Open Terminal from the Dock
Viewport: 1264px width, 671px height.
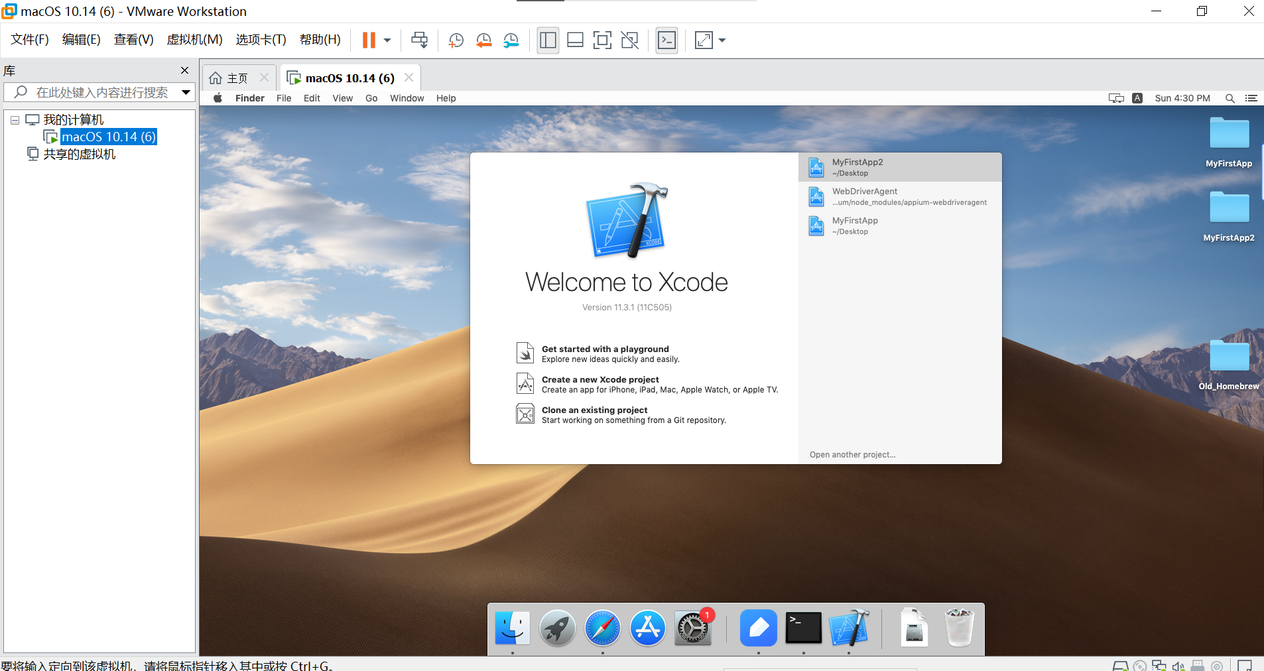click(x=803, y=627)
